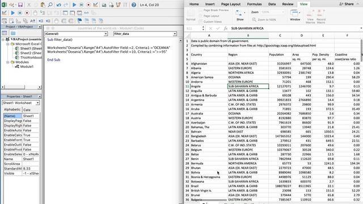The image size is (363, 204).
Task: Click the View Macros button
Action: pos(310,16)
